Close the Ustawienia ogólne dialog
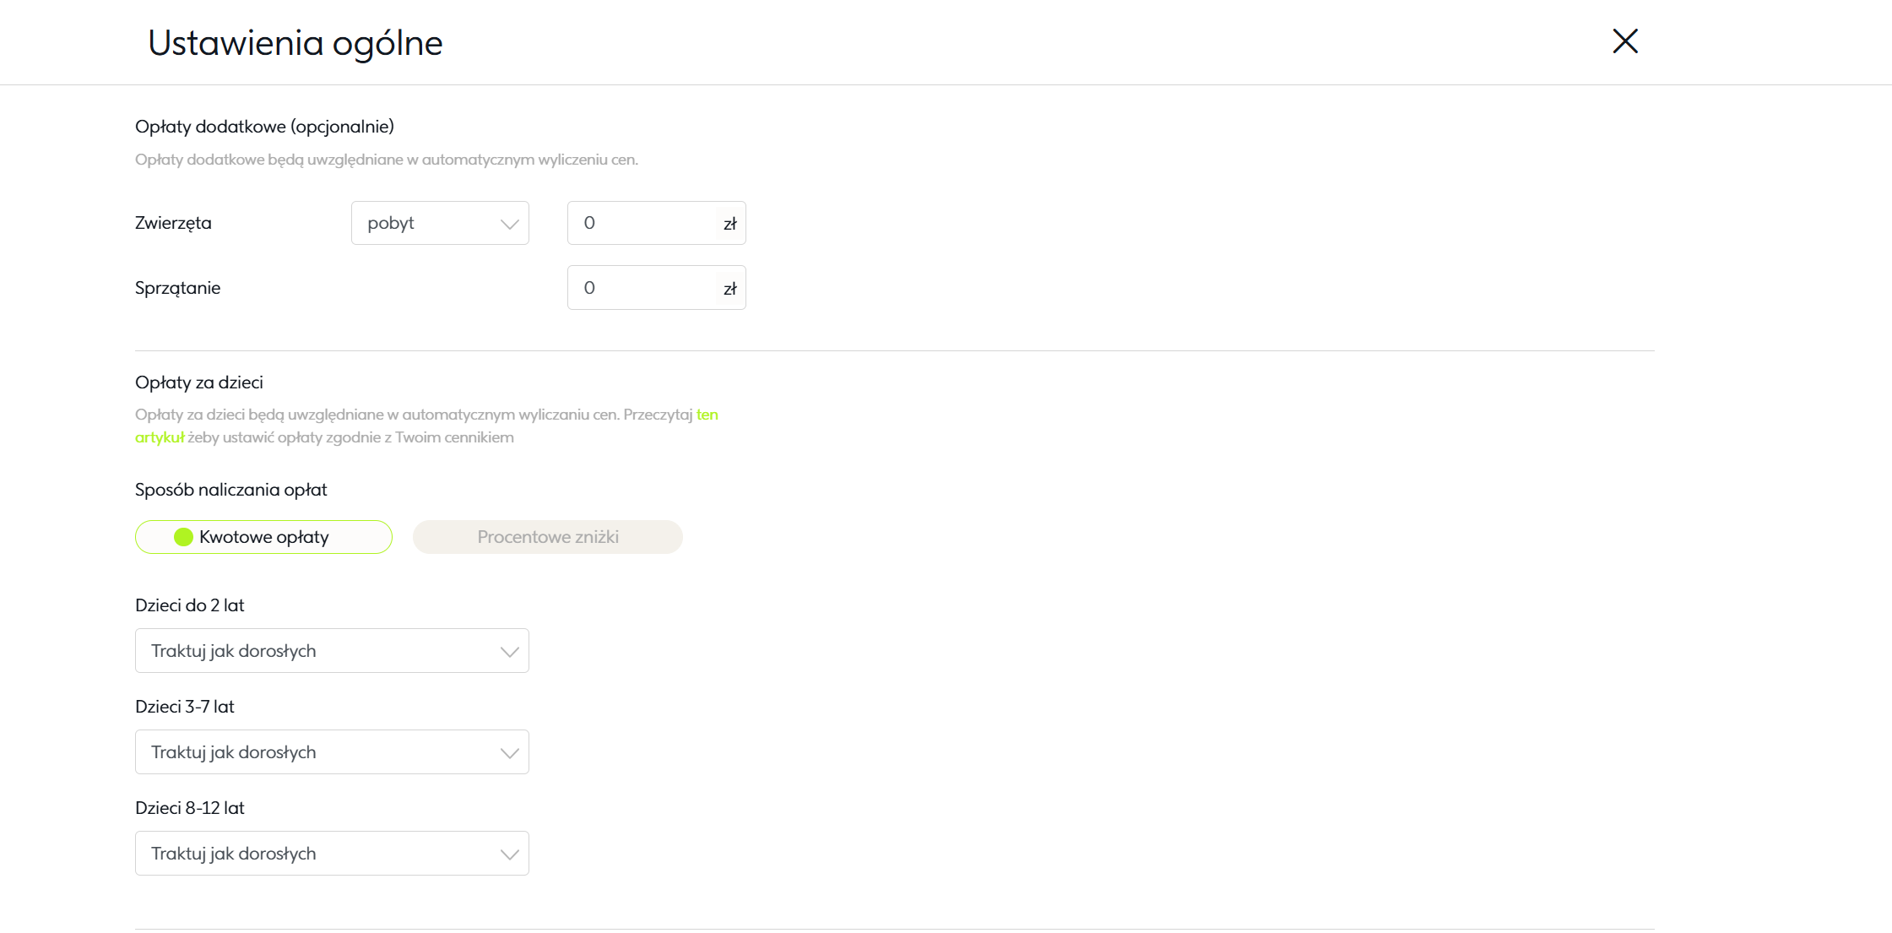The width and height of the screenshot is (1892, 933). point(1624,41)
